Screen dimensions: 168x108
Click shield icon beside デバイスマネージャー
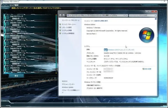click(x=60, y=24)
